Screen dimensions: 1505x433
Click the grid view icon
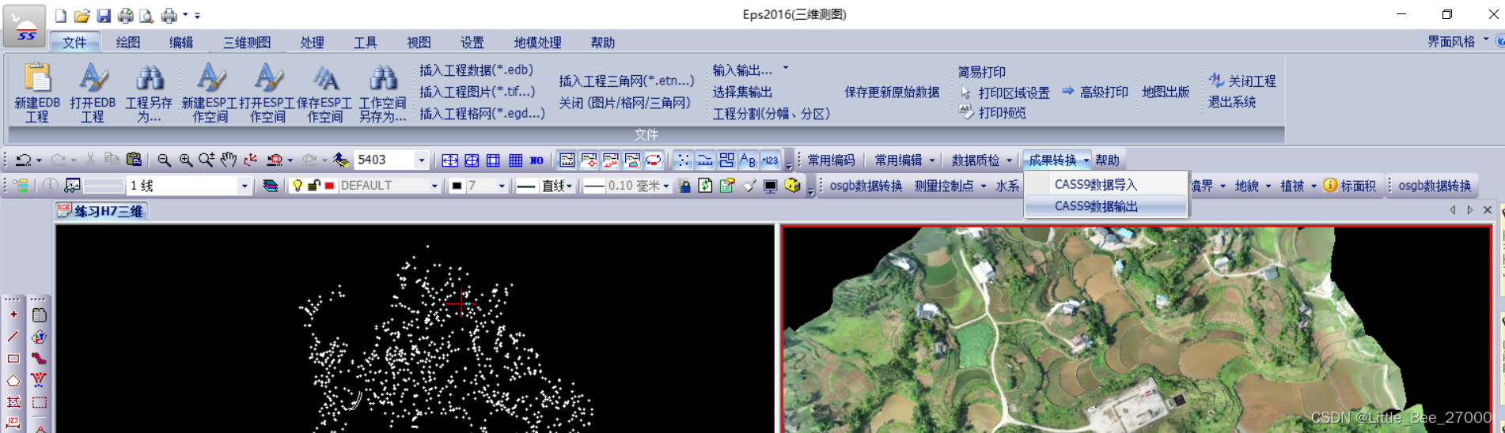click(x=515, y=160)
